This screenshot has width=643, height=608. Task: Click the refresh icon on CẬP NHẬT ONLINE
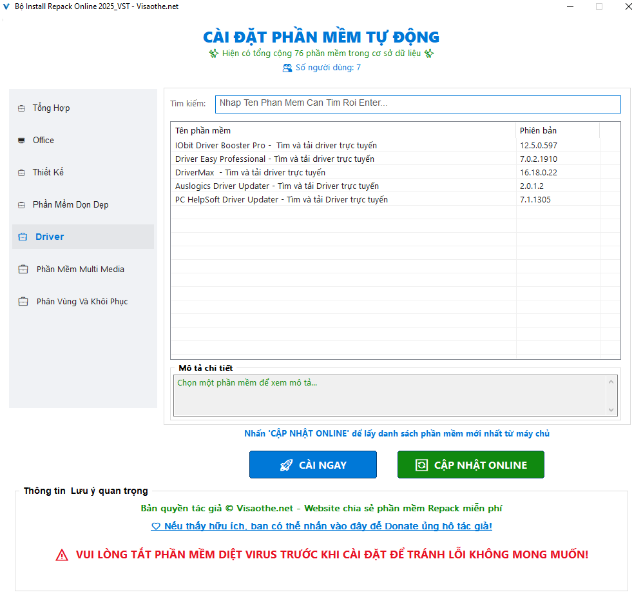(x=421, y=465)
